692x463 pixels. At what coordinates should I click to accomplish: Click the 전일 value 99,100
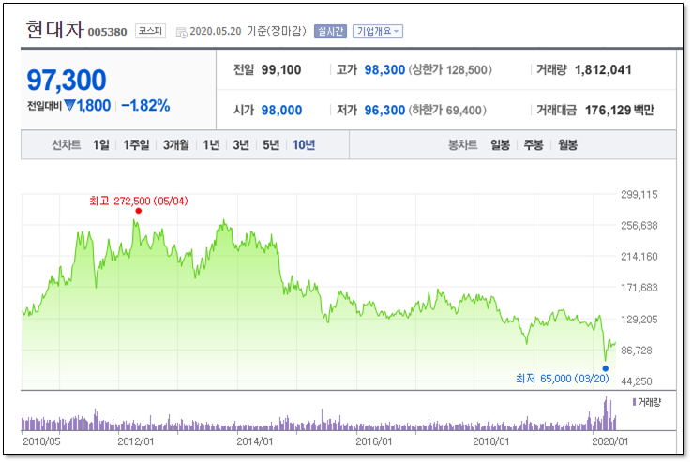pos(281,69)
